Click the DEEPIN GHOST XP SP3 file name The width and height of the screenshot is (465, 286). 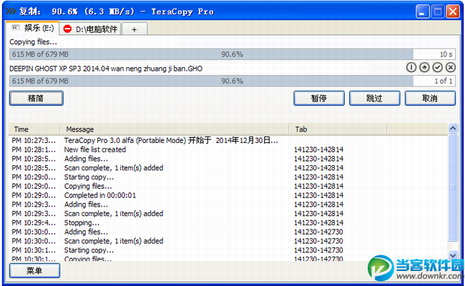106,69
